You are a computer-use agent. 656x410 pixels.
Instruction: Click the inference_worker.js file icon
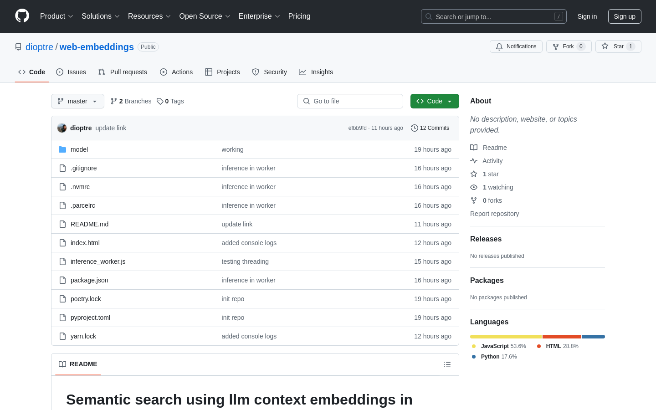pyautogui.click(x=62, y=261)
